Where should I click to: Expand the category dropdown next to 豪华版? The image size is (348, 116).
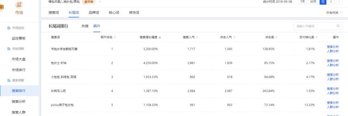(100, 2)
